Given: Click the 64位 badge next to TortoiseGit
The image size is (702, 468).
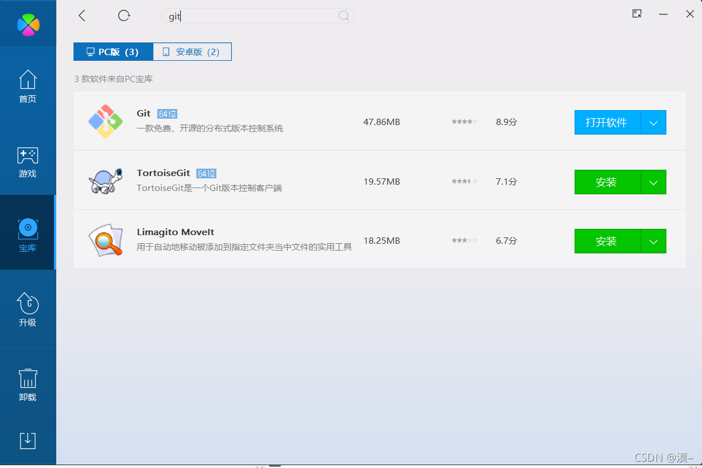Looking at the screenshot, I should [206, 173].
